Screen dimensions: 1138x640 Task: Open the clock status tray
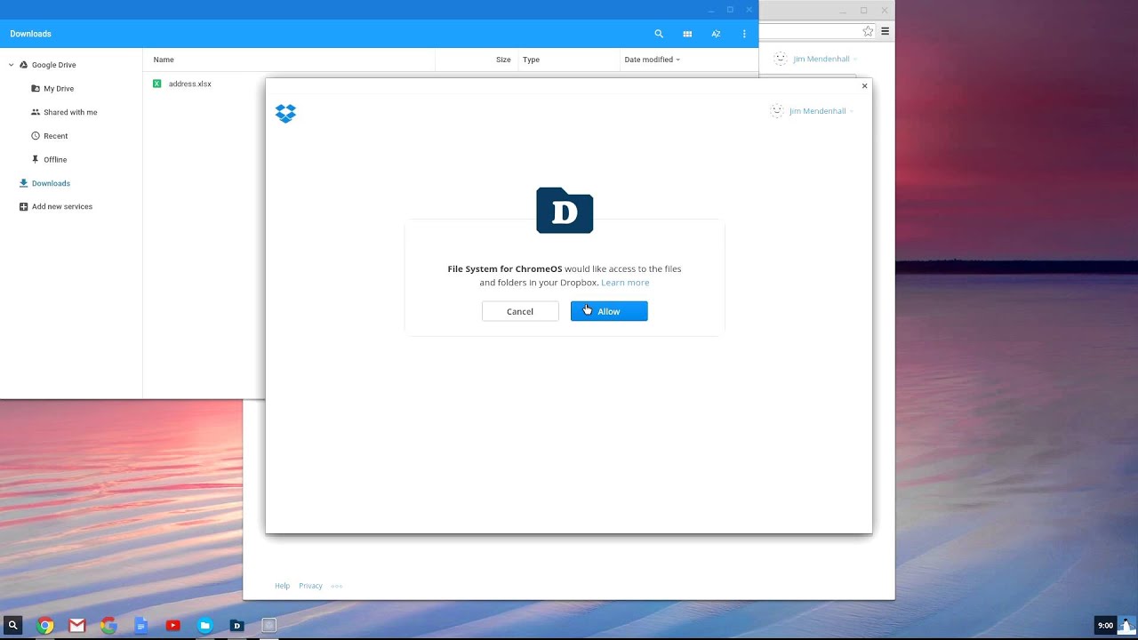point(1105,626)
